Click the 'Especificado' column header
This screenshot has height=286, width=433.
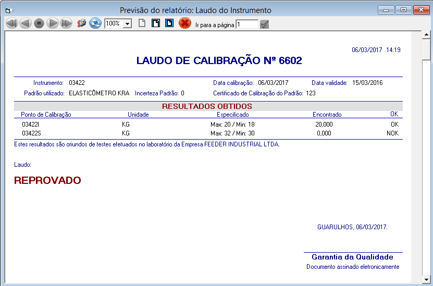coord(233,115)
